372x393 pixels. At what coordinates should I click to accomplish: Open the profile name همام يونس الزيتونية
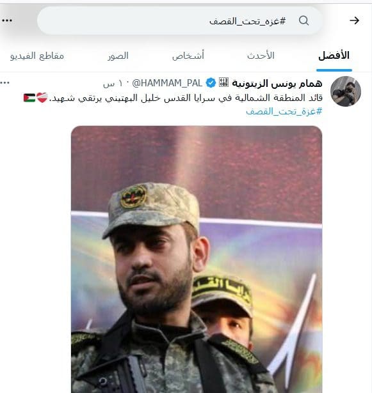[277, 83]
